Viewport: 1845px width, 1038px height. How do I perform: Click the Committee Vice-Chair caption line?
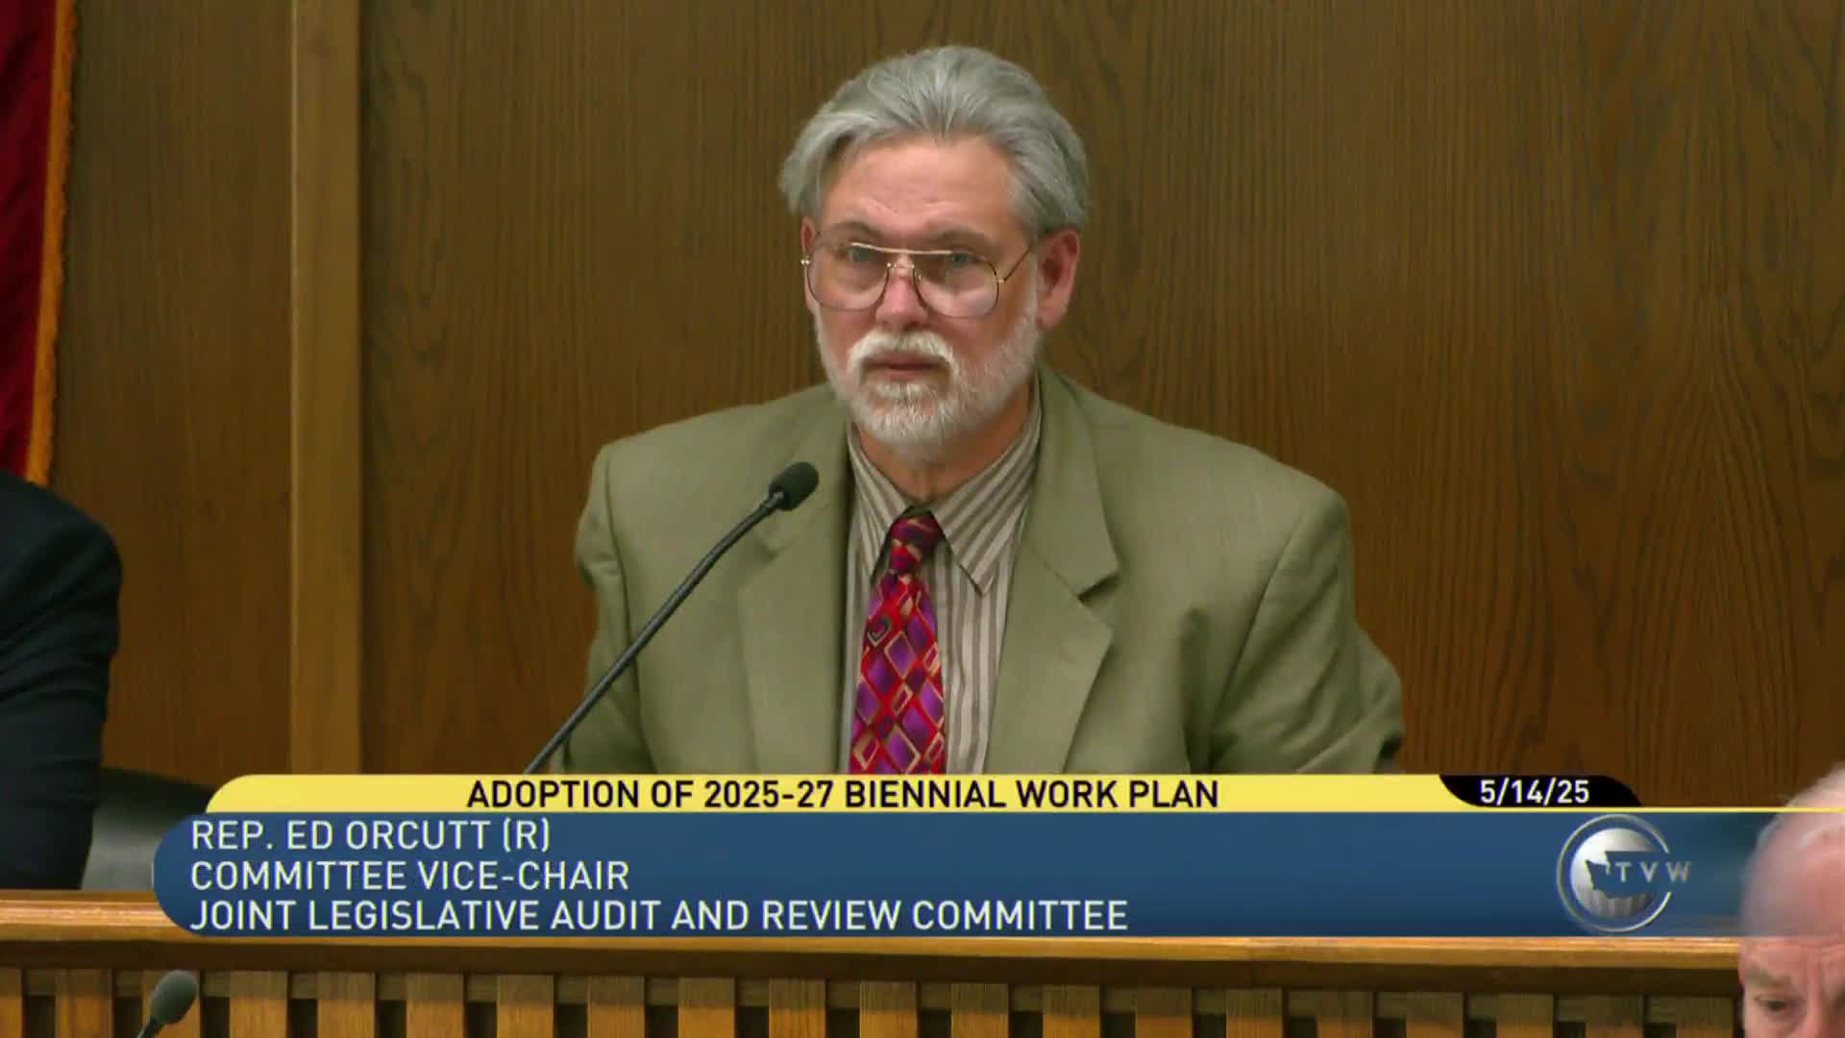point(409,876)
